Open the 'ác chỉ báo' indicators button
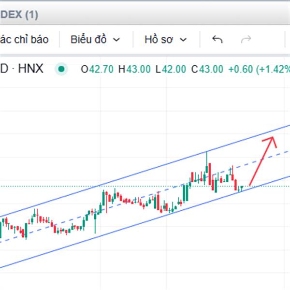 click(24, 40)
